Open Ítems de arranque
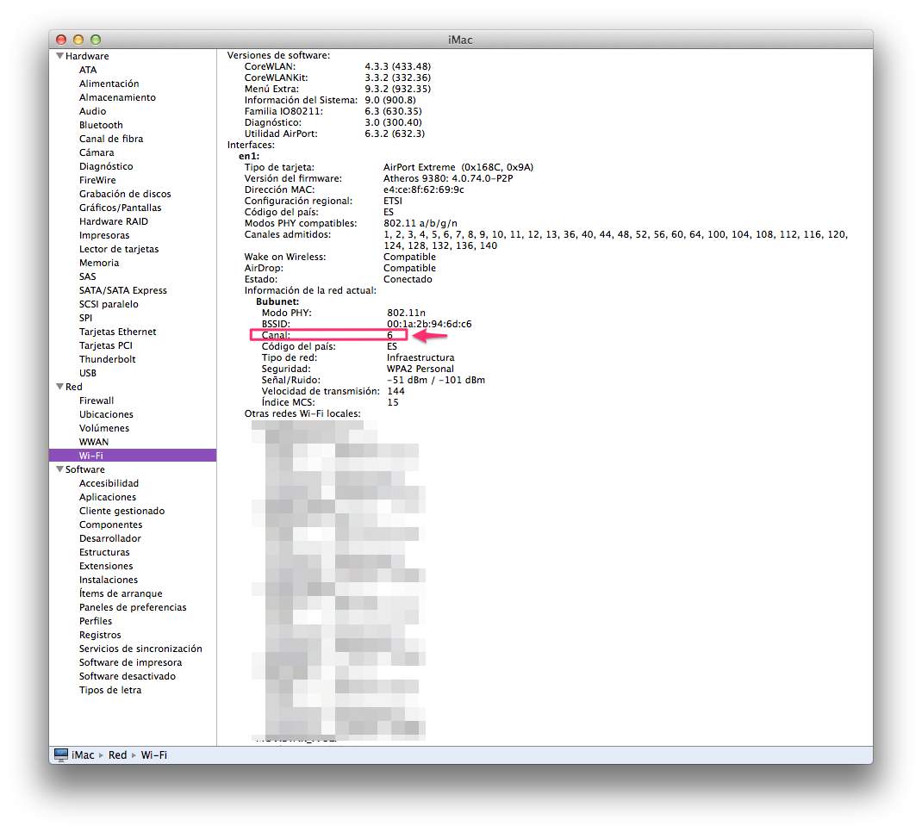 (x=121, y=593)
